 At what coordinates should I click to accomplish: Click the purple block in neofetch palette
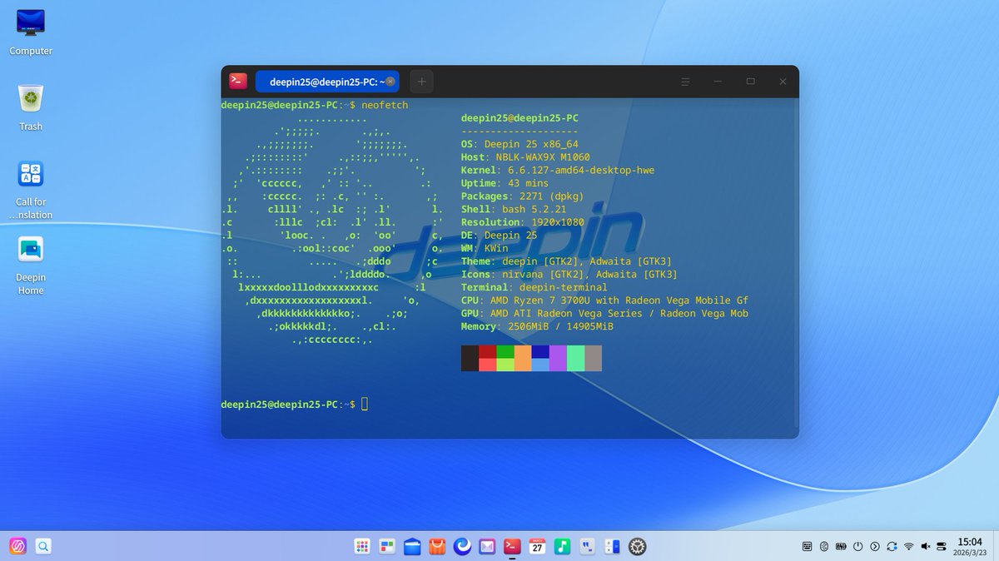click(558, 358)
